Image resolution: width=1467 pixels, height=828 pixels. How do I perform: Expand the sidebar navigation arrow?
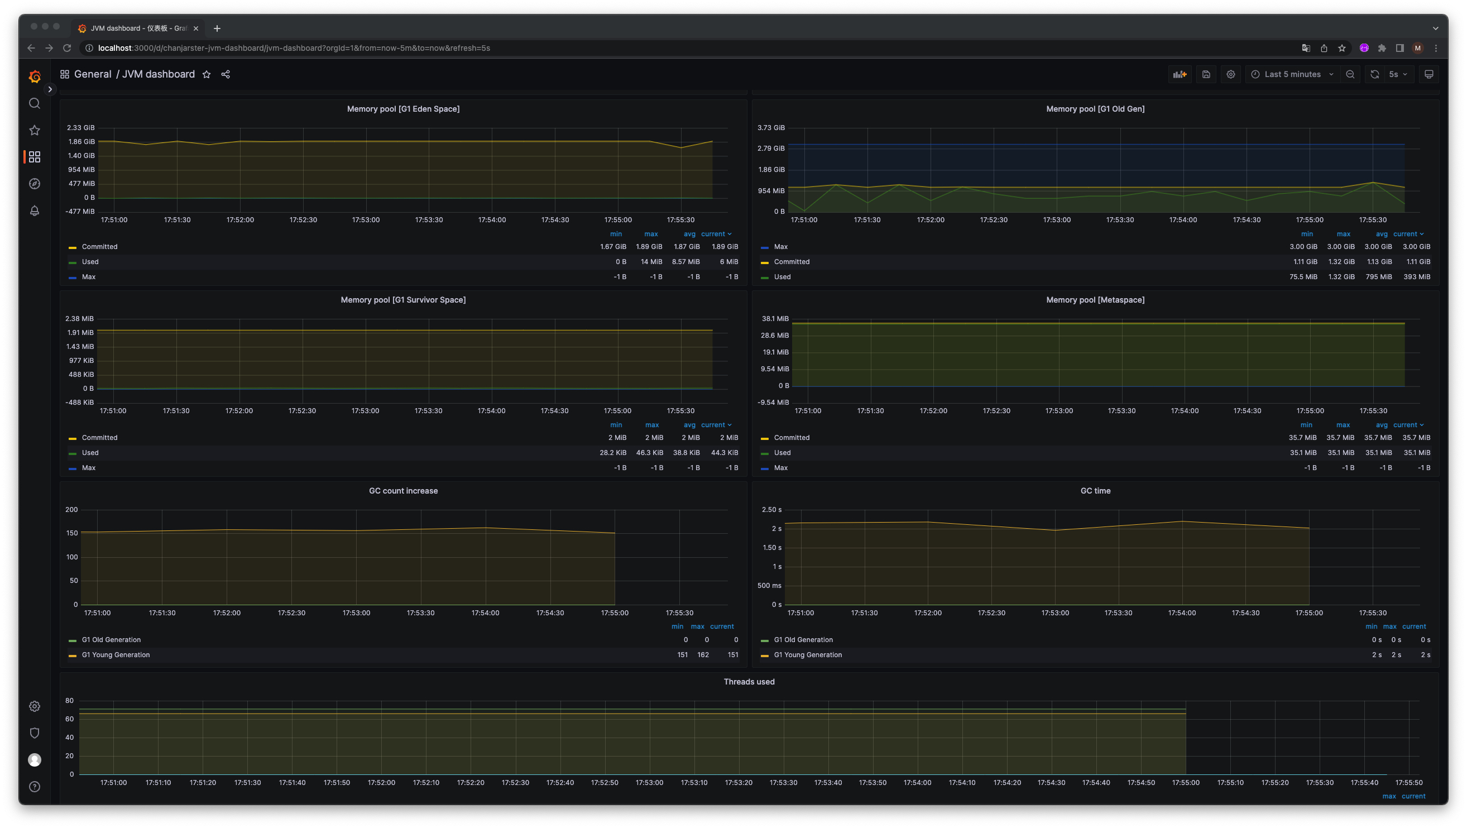[50, 89]
